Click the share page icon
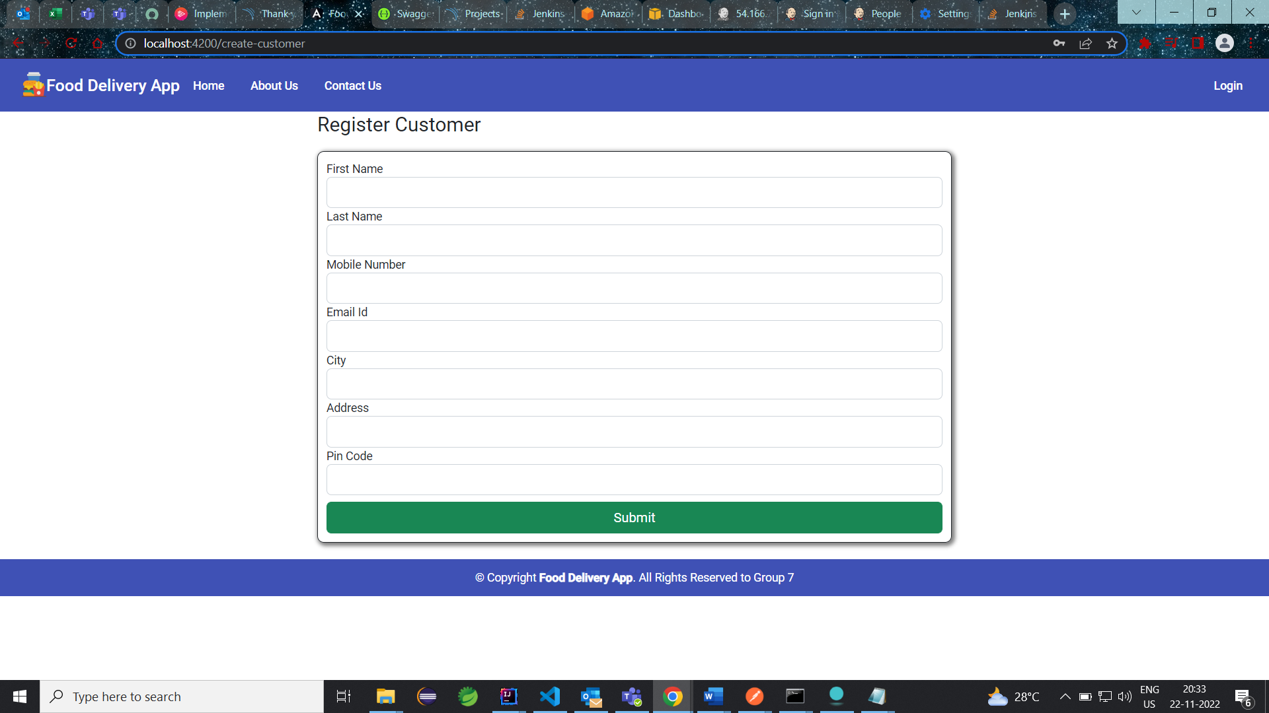This screenshot has height=713, width=1269. [1085, 44]
